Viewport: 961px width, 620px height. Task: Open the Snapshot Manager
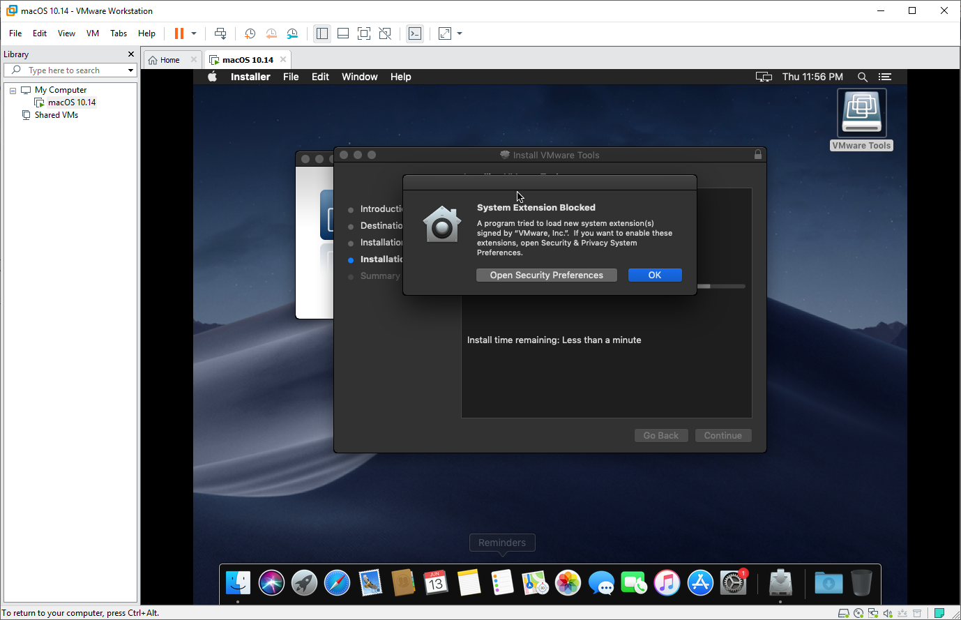292,33
